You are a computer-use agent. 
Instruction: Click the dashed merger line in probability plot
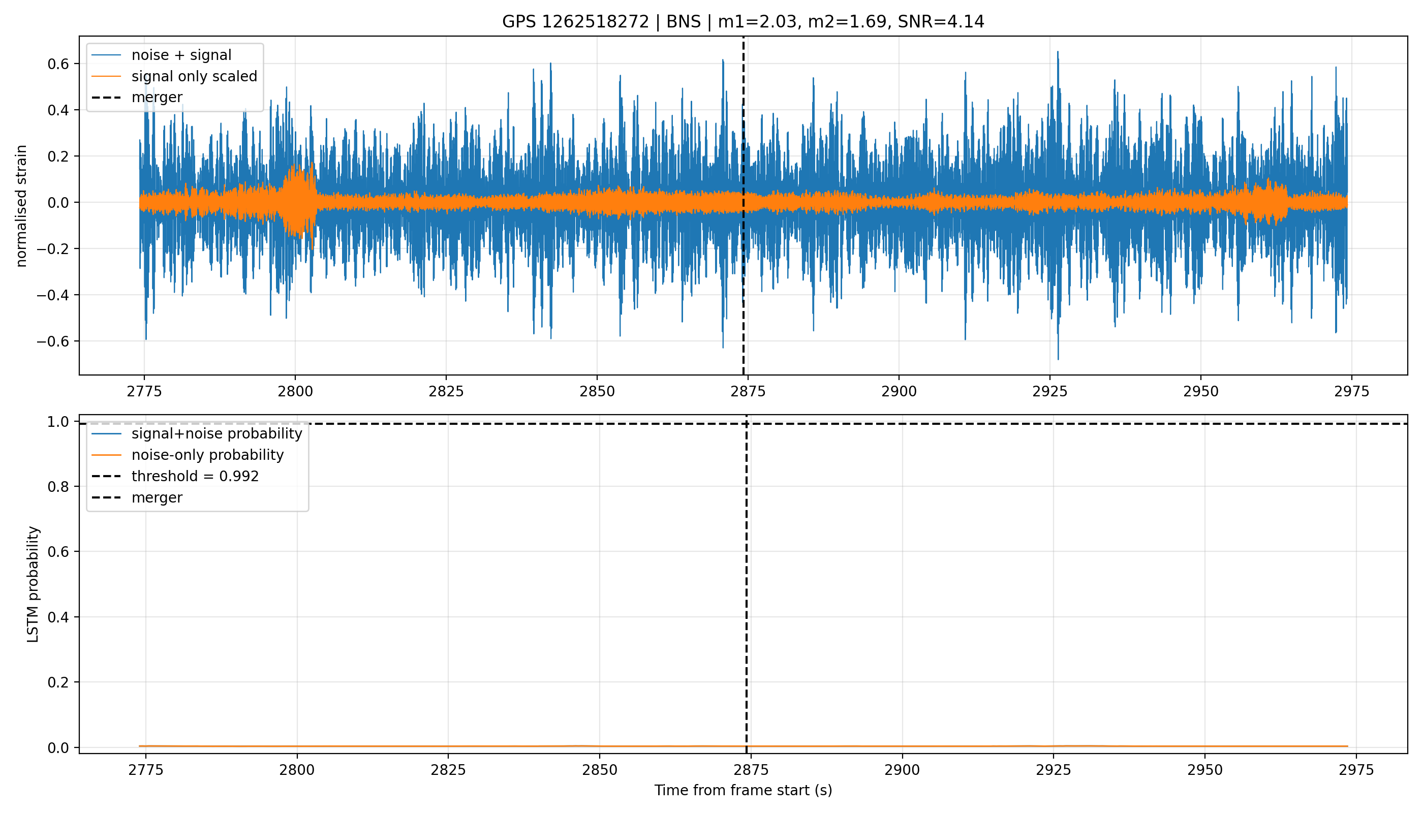[x=747, y=584]
